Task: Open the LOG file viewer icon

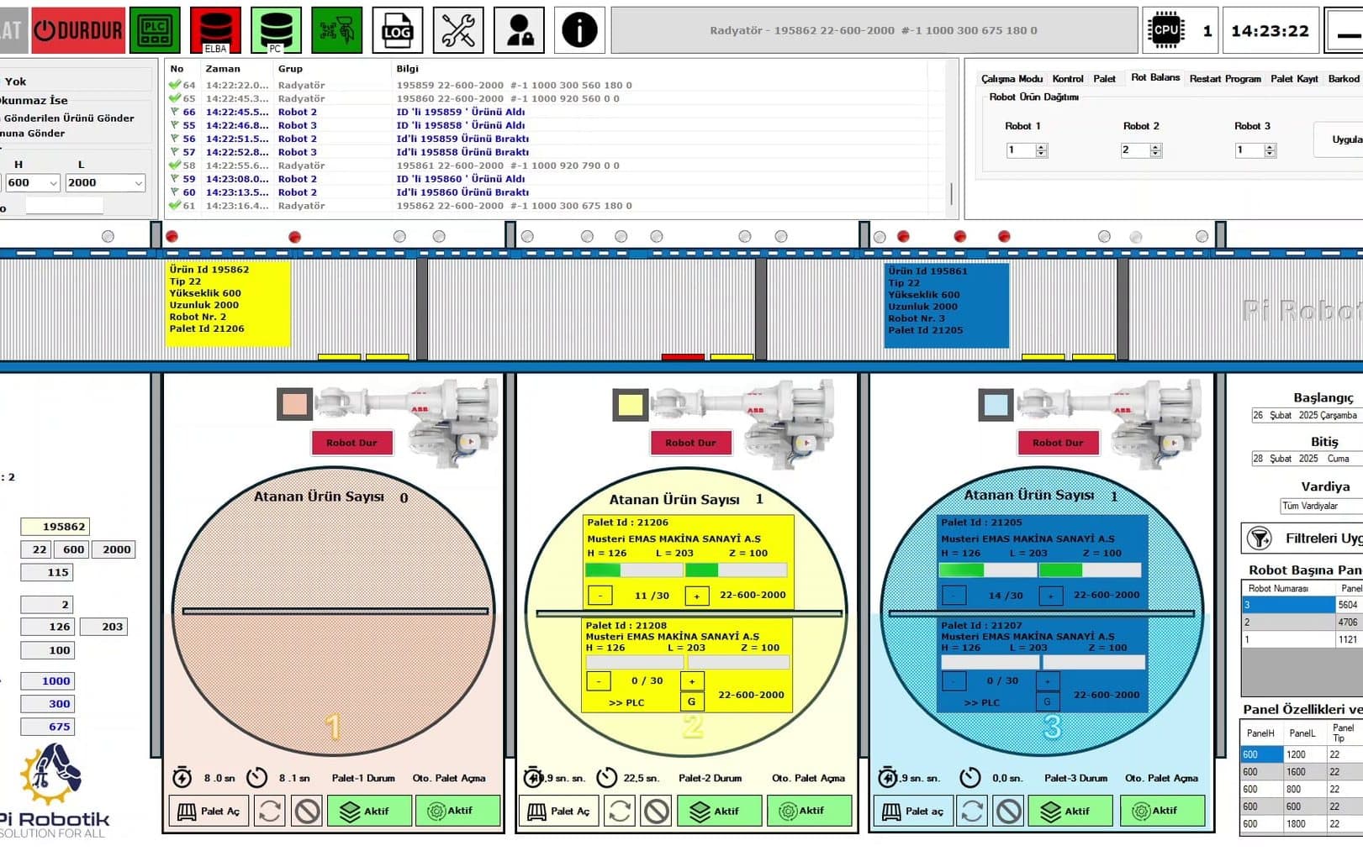Action: tap(397, 30)
